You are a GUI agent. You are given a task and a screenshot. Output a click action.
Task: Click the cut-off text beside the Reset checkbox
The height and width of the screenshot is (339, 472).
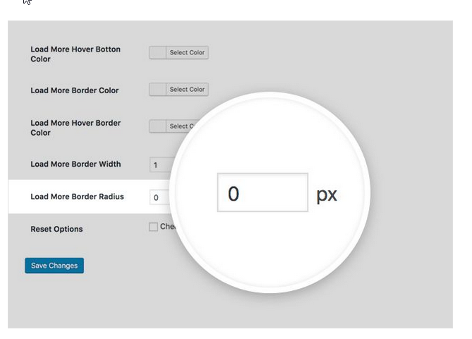[165, 227]
